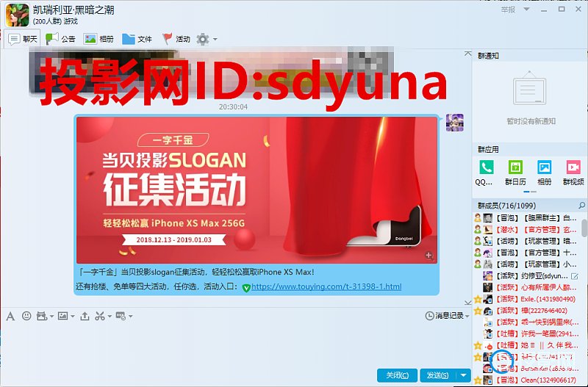This screenshot has width=588, height=387.
Task: Open the 相册 app in the 群应用 panel
Action: (544, 167)
